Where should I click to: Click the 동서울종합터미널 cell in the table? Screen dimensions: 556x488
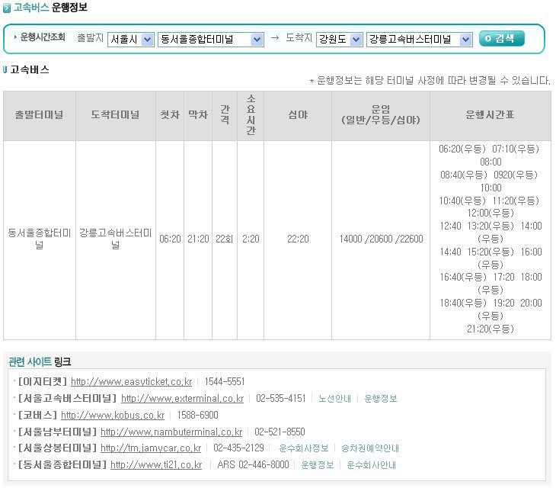coord(40,239)
